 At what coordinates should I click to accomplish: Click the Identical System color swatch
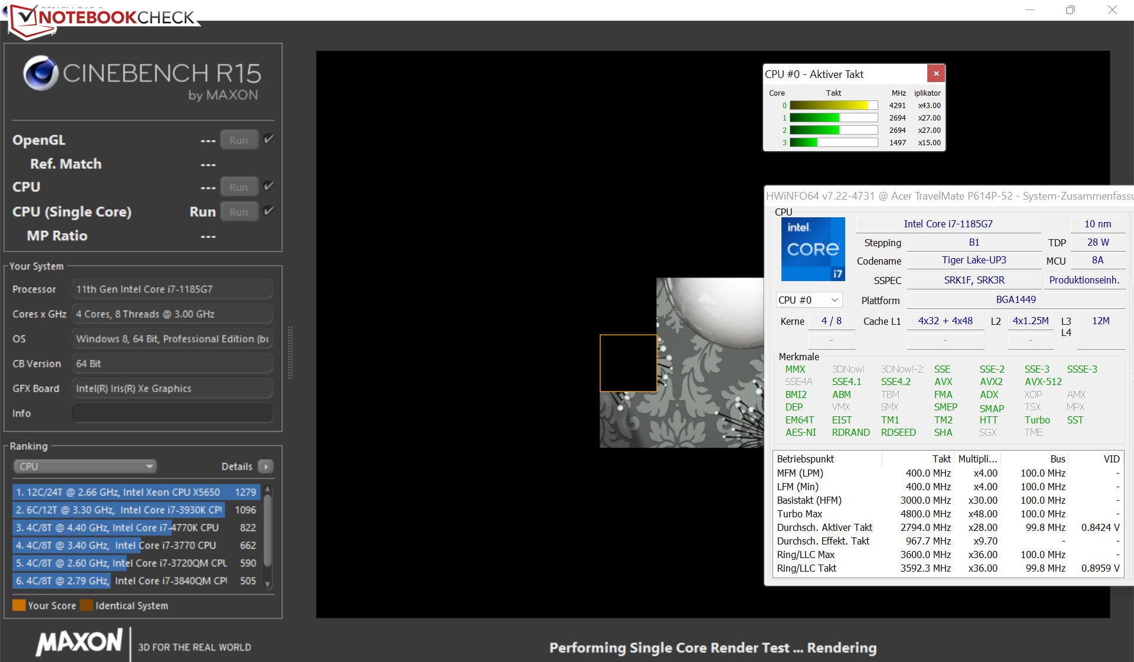click(x=86, y=605)
